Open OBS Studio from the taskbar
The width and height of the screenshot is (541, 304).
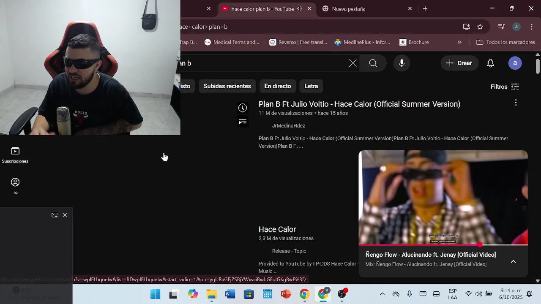tap(342, 294)
